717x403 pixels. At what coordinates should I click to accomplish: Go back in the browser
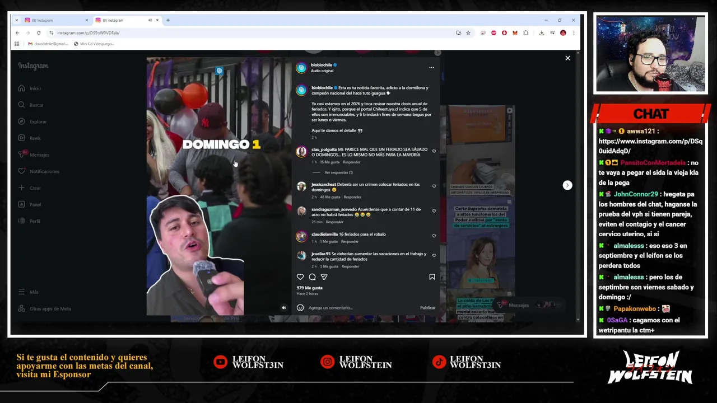17,33
